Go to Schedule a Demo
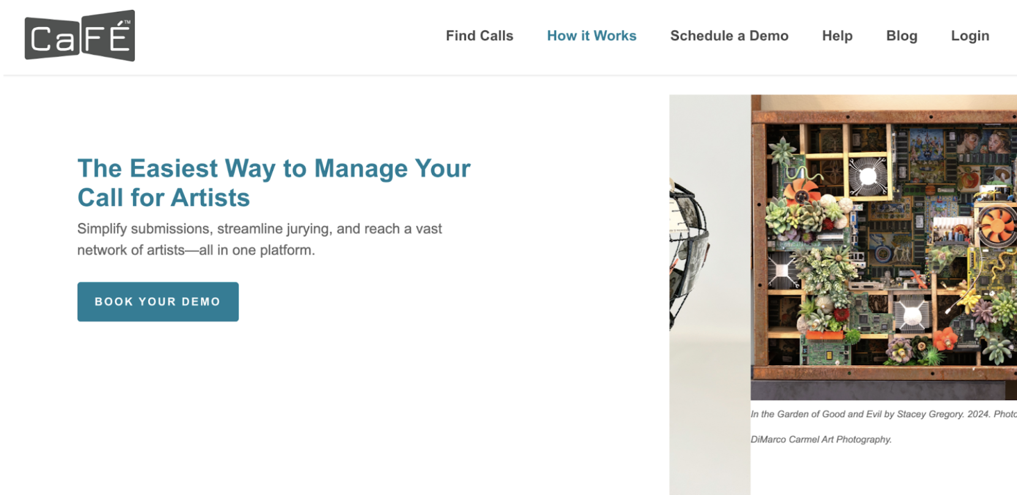This screenshot has height=495, width=1017. point(729,36)
